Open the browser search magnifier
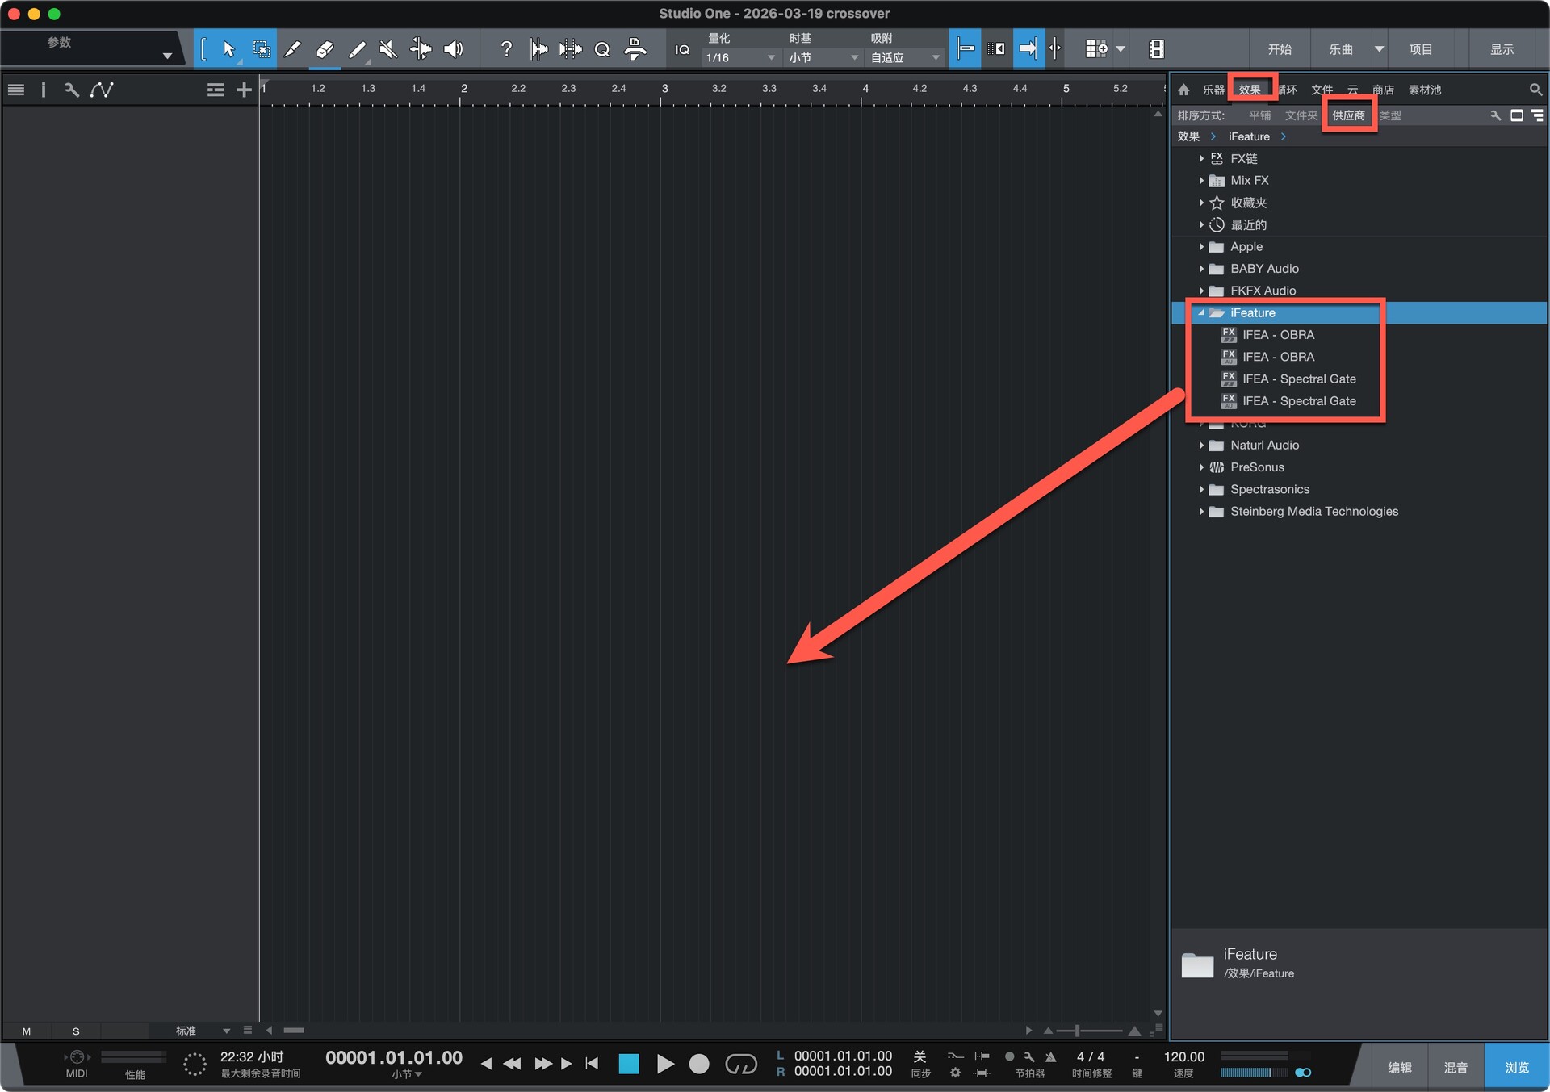Image resolution: width=1550 pixels, height=1092 pixels. [1535, 90]
